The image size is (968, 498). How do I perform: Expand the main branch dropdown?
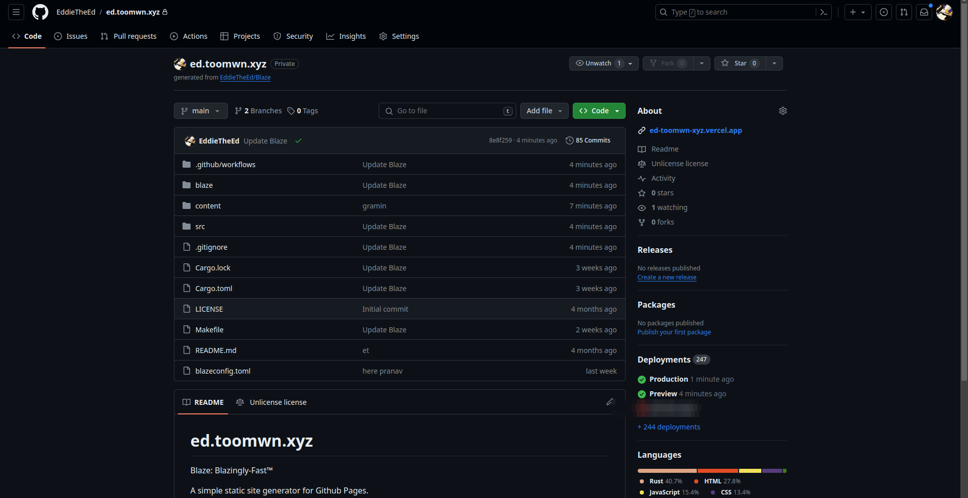[200, 111]
